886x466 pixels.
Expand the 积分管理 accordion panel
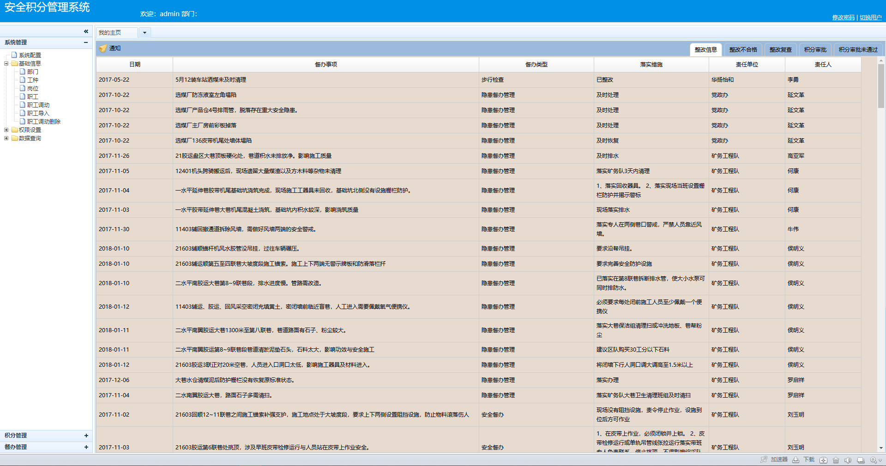tap(86, 436)
